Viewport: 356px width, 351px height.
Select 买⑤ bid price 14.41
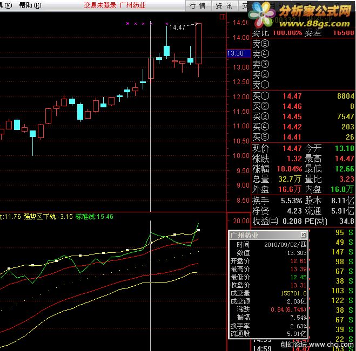point(292,137)
